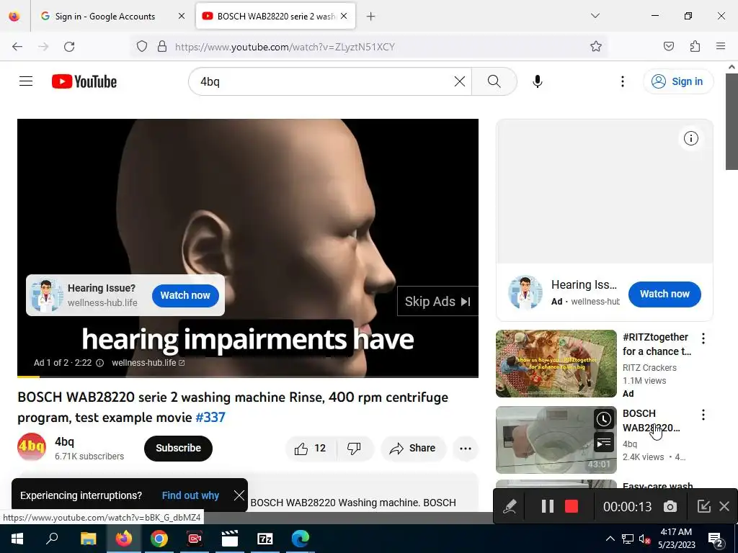Open tracking protection shield icon
This screenshot has height=553, width=738.
[x=142, y=47]
